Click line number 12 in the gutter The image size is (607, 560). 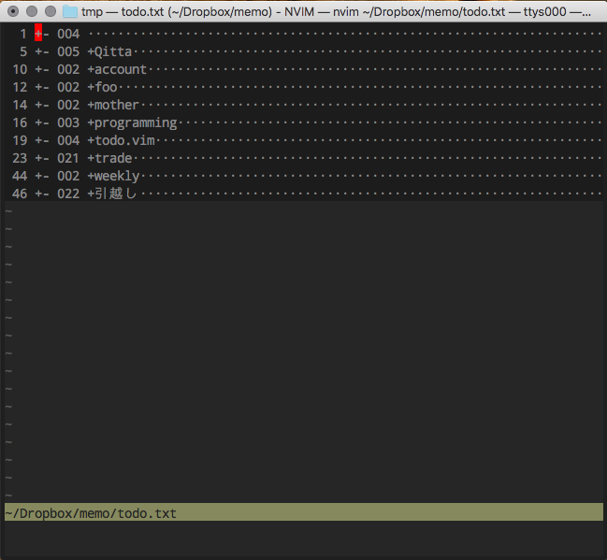[20, 88]
